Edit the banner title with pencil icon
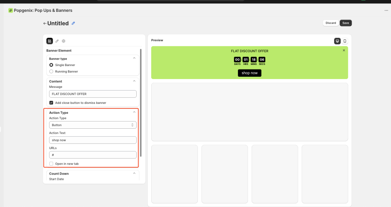The image size is (391, 207). click(x=73, y=23)
